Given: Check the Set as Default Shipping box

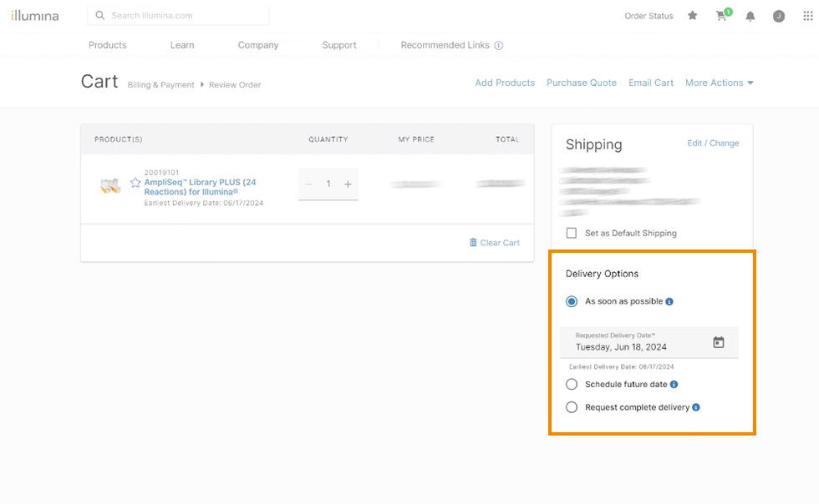Looking at the screenshot, I should pyautogui.click(x=572, y=234).
